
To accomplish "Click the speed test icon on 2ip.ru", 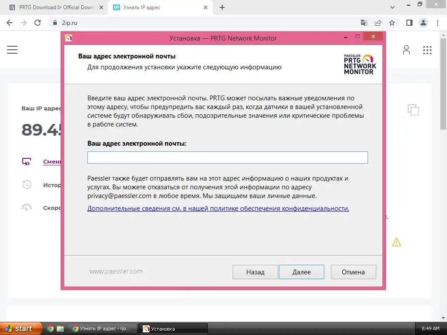I will click(x=27, y=207).
